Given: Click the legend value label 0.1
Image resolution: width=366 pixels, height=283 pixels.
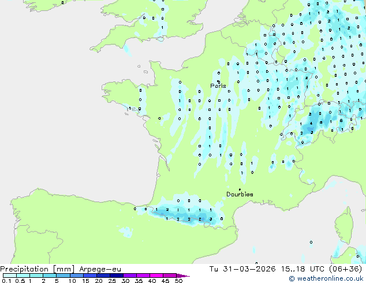Looking at the screenshot, I should [6, 281].
